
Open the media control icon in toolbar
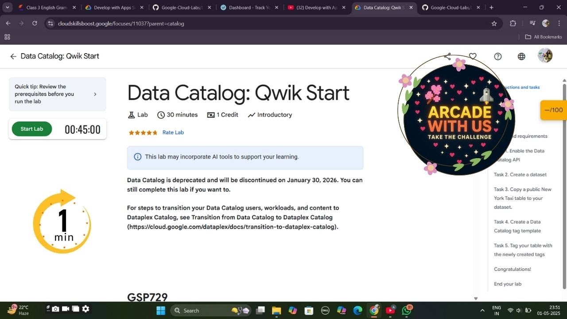pyautogui.click(x=532, y=23)
